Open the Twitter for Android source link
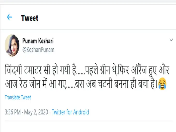This screenshot has height=132, width=176. 70,112
